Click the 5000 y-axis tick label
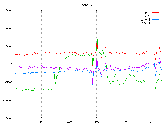 9,46
